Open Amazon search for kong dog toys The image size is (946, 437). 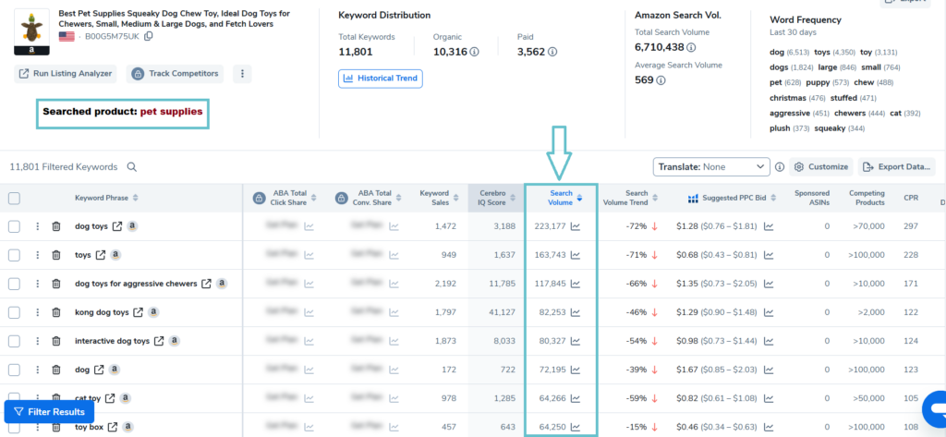[x=154, y=312]
